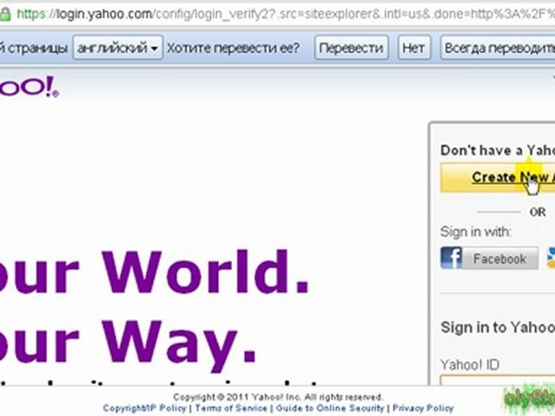Click the Всегда переводить button

[498, 47]
